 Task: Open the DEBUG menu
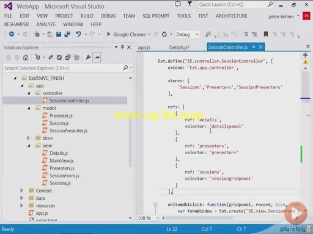pyautogui.click(x=108, y=16)
